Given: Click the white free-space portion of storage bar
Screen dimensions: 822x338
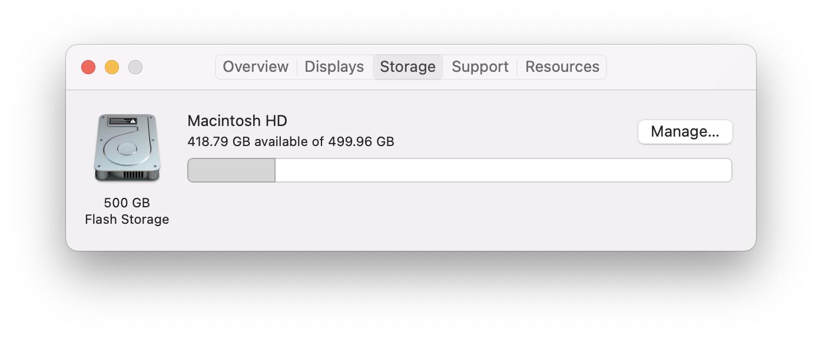Looking at the screenshot, I should click(x=503, y=170).
